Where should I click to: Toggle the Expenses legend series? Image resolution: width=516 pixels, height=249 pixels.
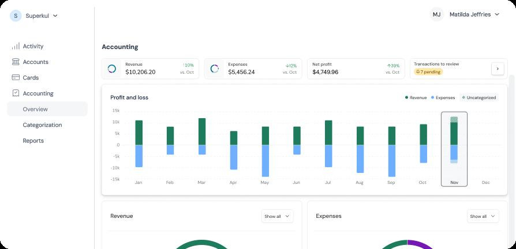(443, 97)
